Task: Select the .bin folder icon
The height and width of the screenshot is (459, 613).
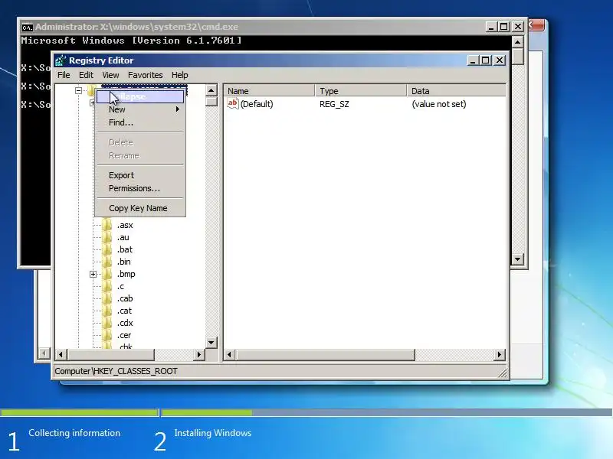Action: tap(107, 262)
